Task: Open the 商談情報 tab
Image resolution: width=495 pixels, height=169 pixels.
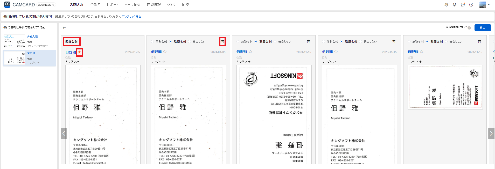Action: click(154, 5)
